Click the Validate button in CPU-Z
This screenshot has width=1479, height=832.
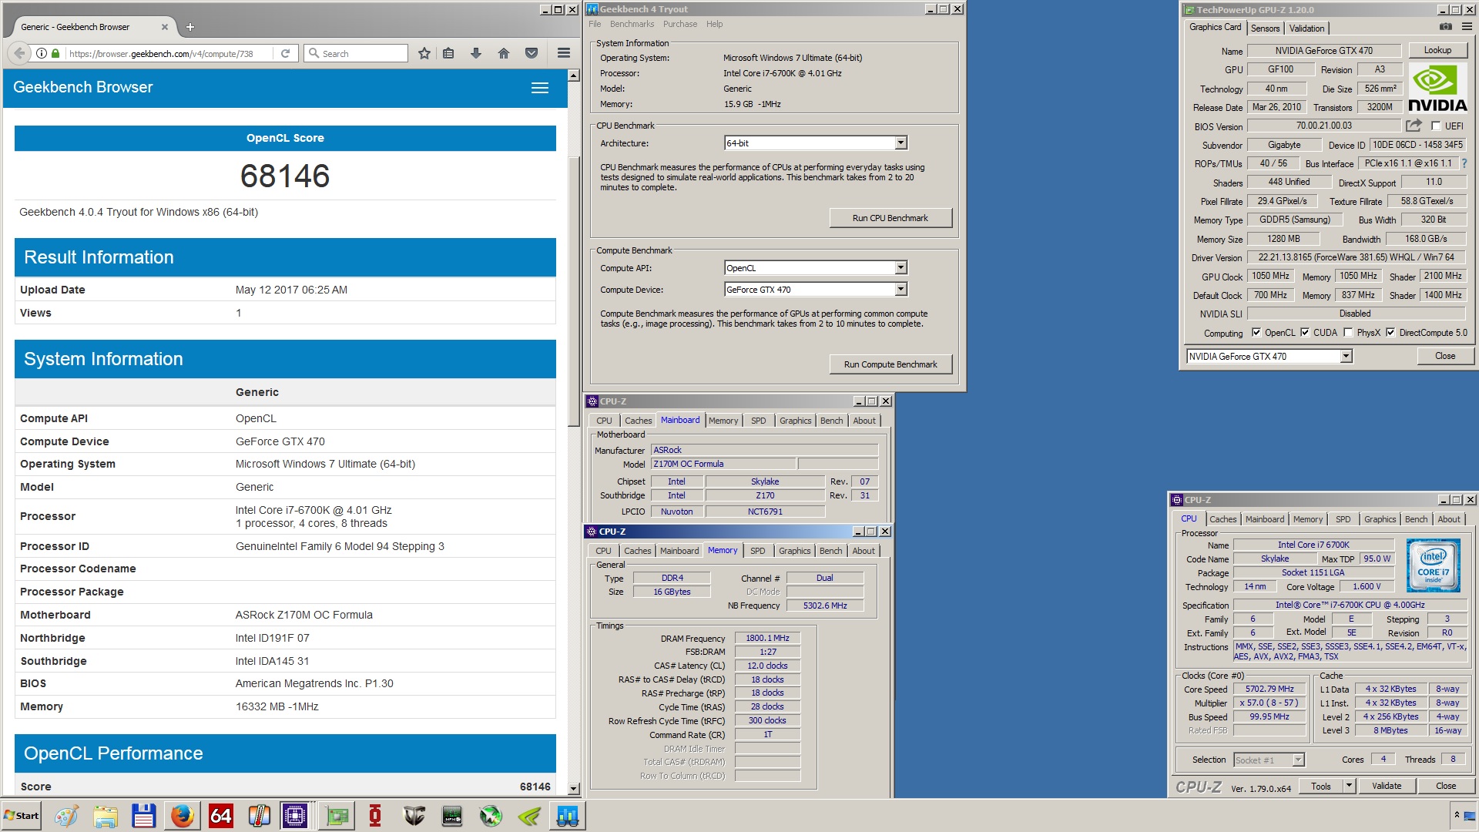[x=1387, y=786]
